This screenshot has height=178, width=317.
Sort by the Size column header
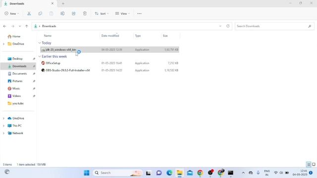coord(165,36)
